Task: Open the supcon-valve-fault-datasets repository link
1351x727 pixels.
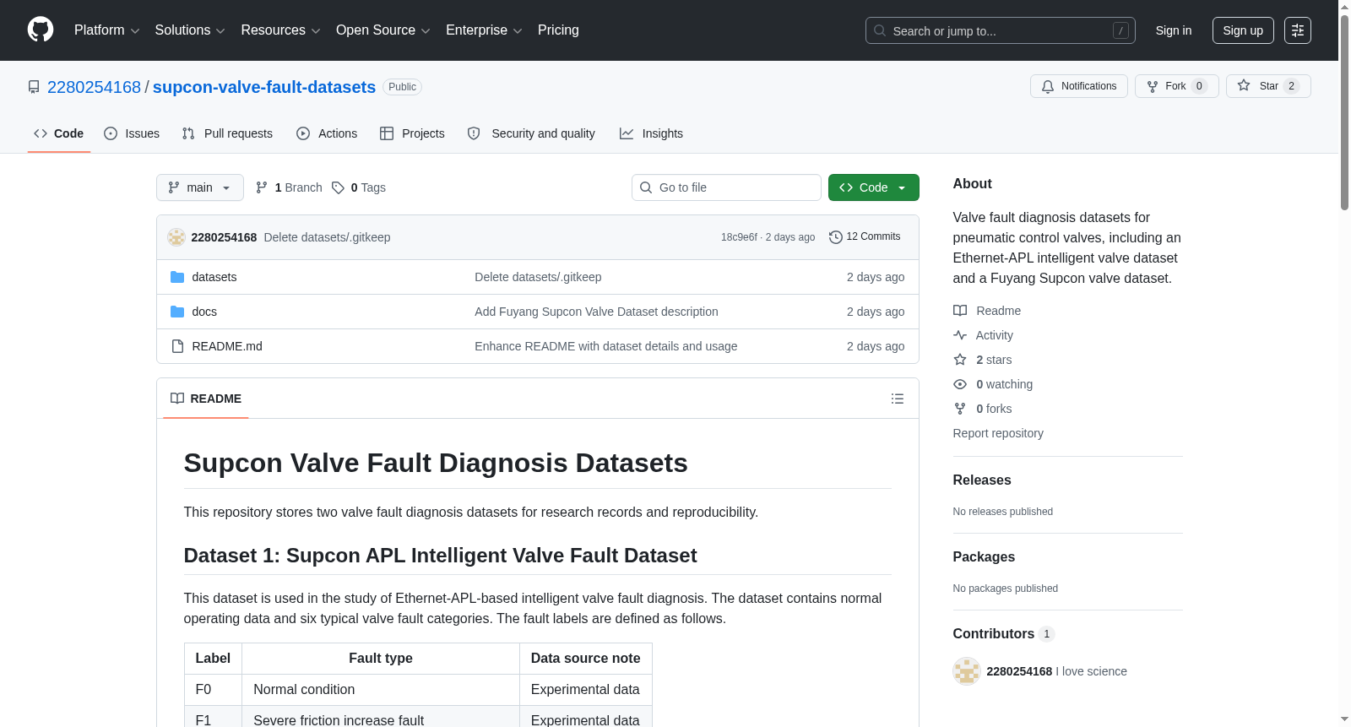Action: (x=264, y=87)
